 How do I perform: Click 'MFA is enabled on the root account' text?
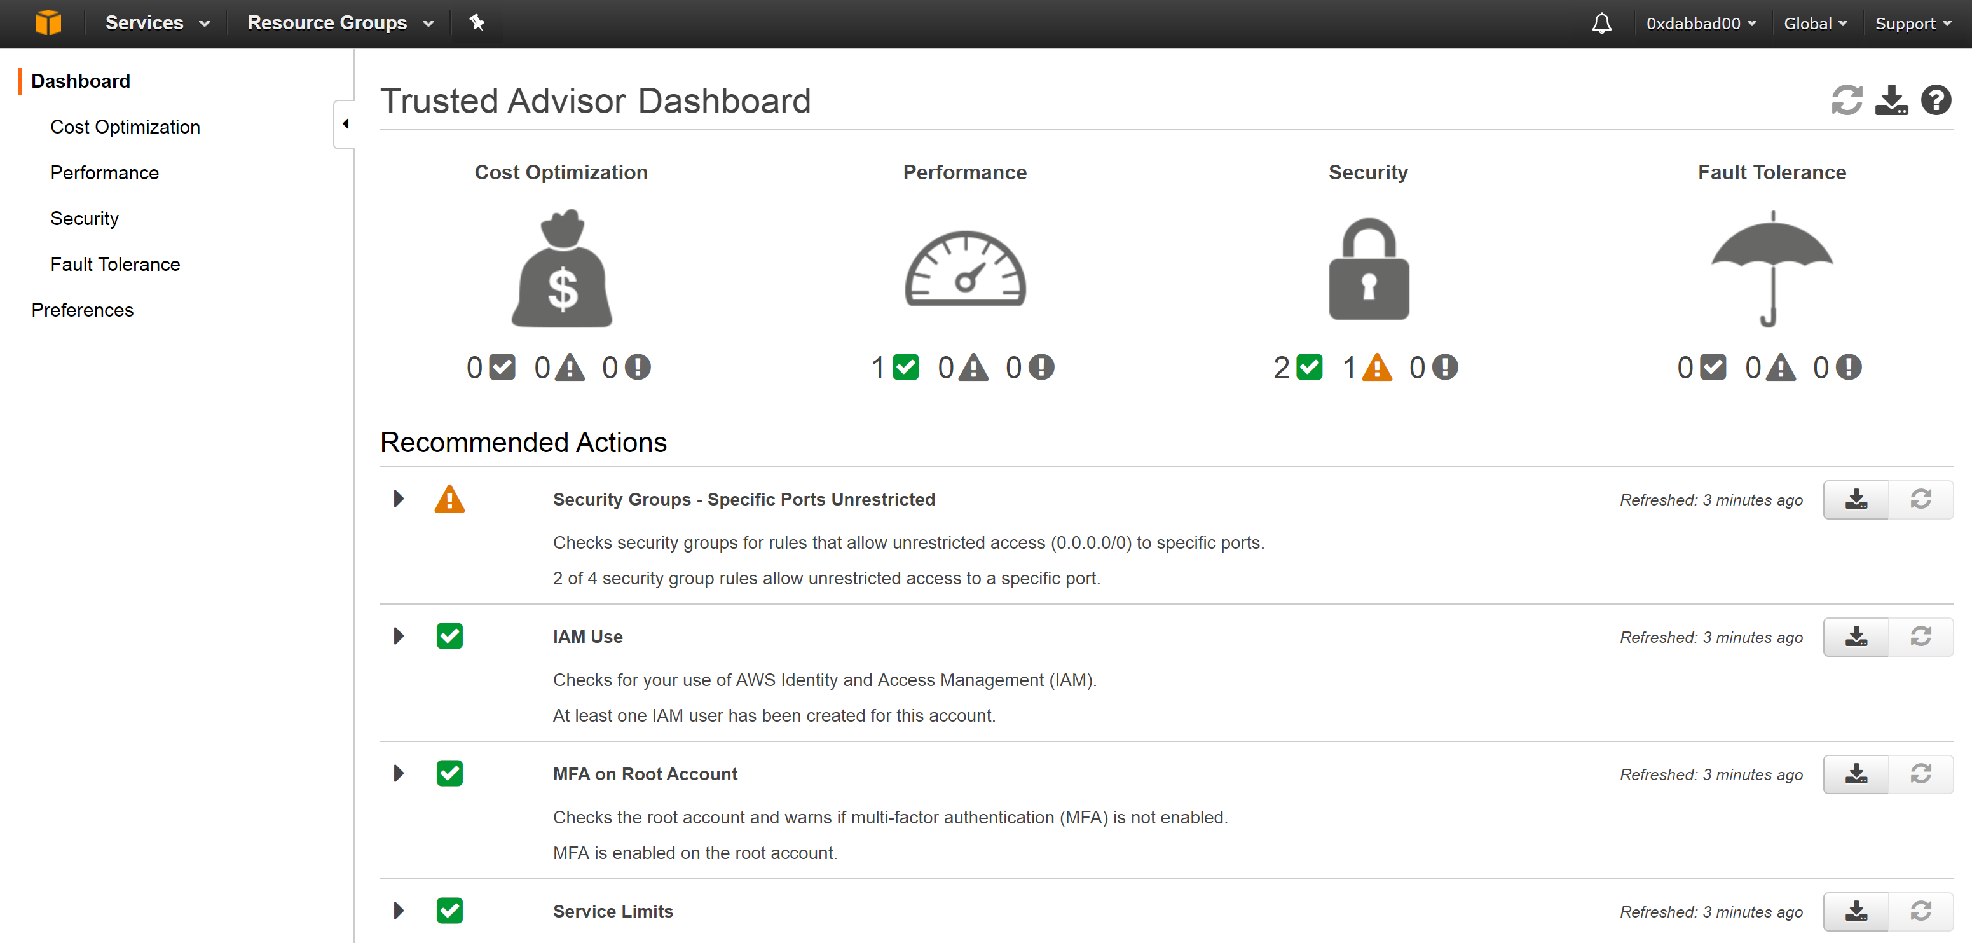point(695,853)
